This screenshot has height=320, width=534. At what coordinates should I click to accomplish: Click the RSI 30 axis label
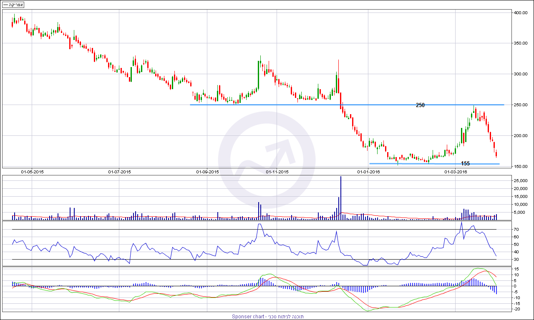point(516,260)
